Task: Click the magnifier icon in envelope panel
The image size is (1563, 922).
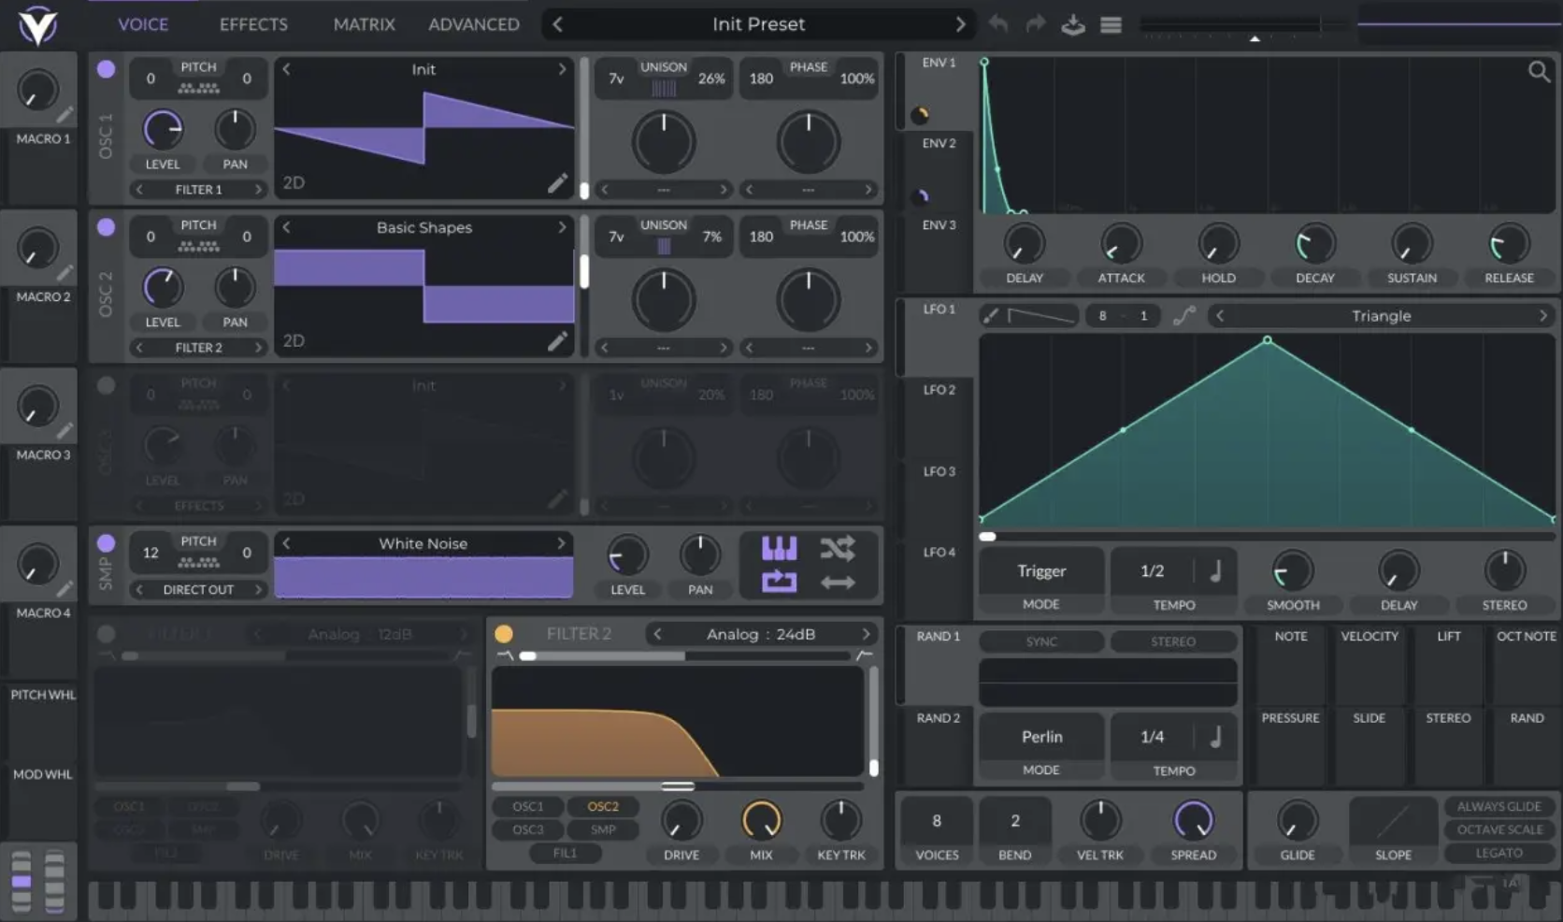Action: pos(1539,70)
